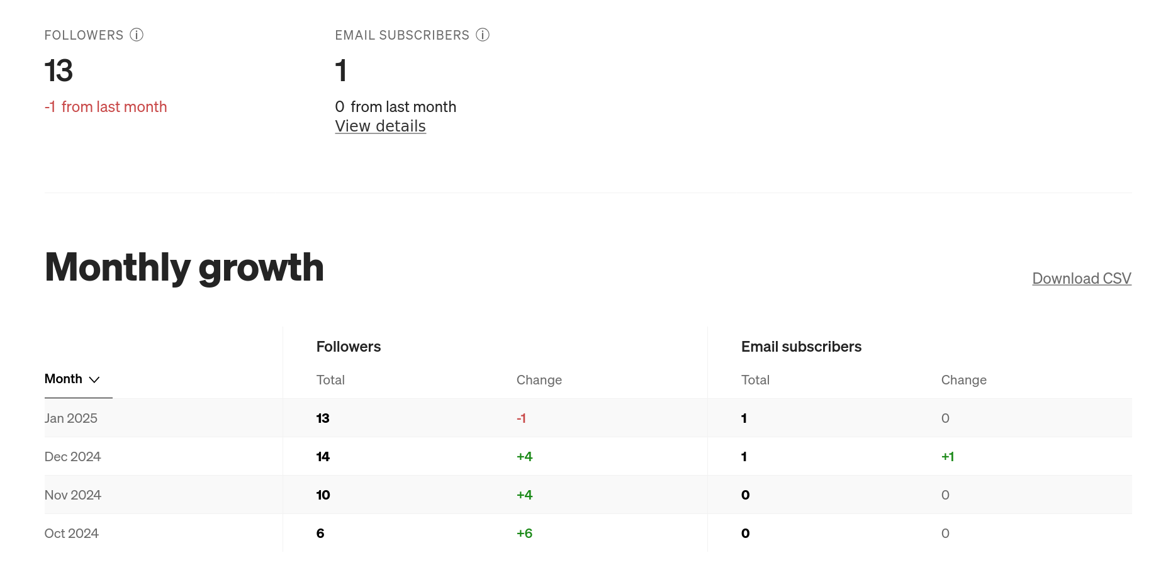Click Email subscribers Change column subheader
The height and width of the screenshot is (565, 1161).
click(963, 380)
